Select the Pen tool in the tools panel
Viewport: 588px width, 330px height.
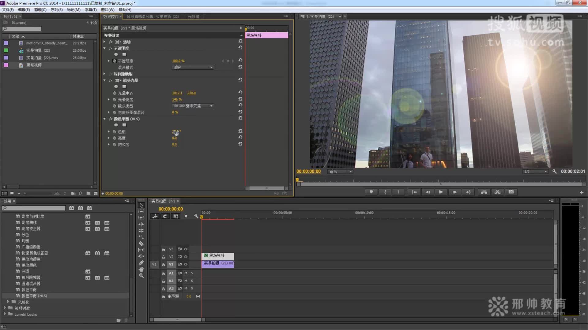141,262
